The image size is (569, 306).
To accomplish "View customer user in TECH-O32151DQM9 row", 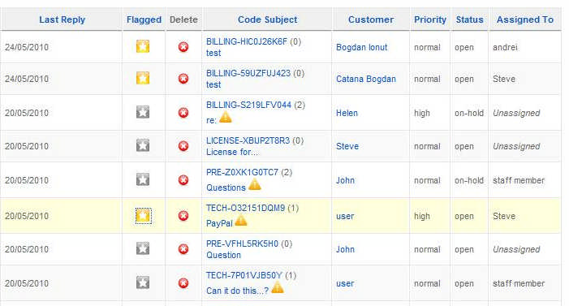I will (x=345, y=217).
